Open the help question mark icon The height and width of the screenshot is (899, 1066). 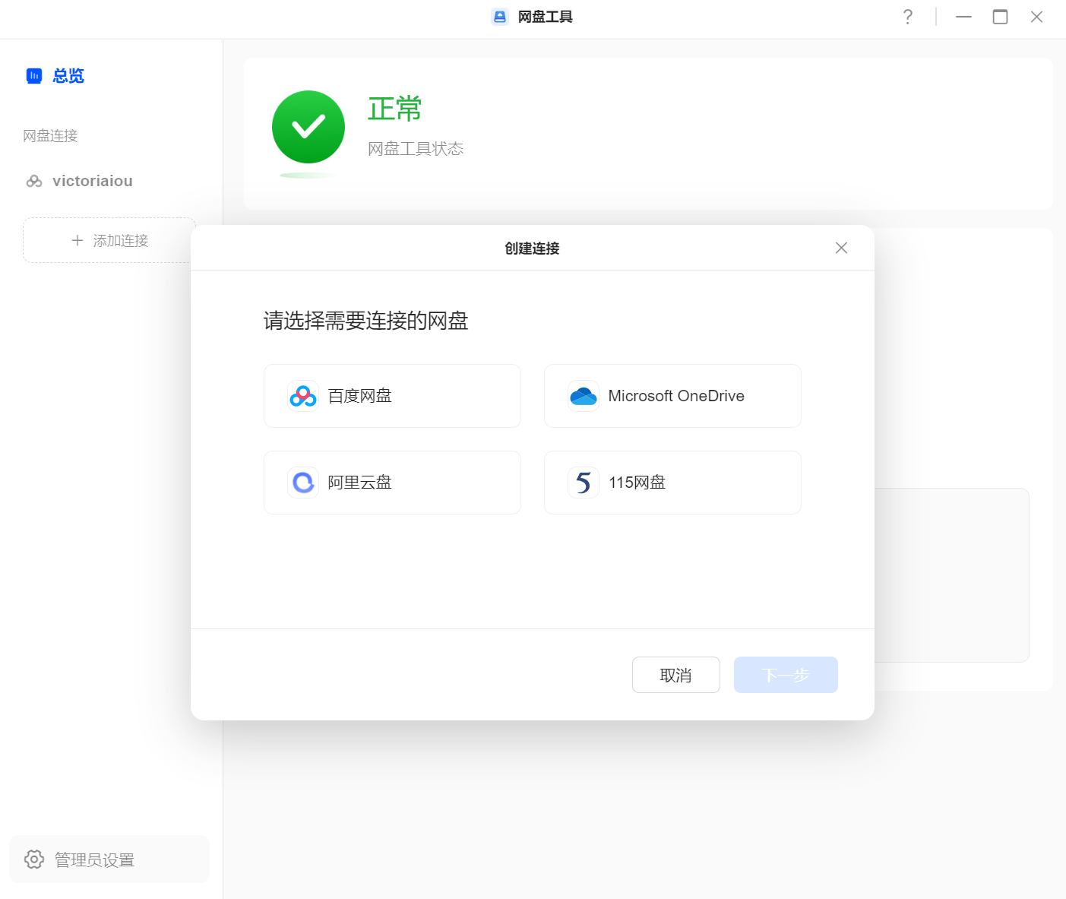[x=907, y=17]
